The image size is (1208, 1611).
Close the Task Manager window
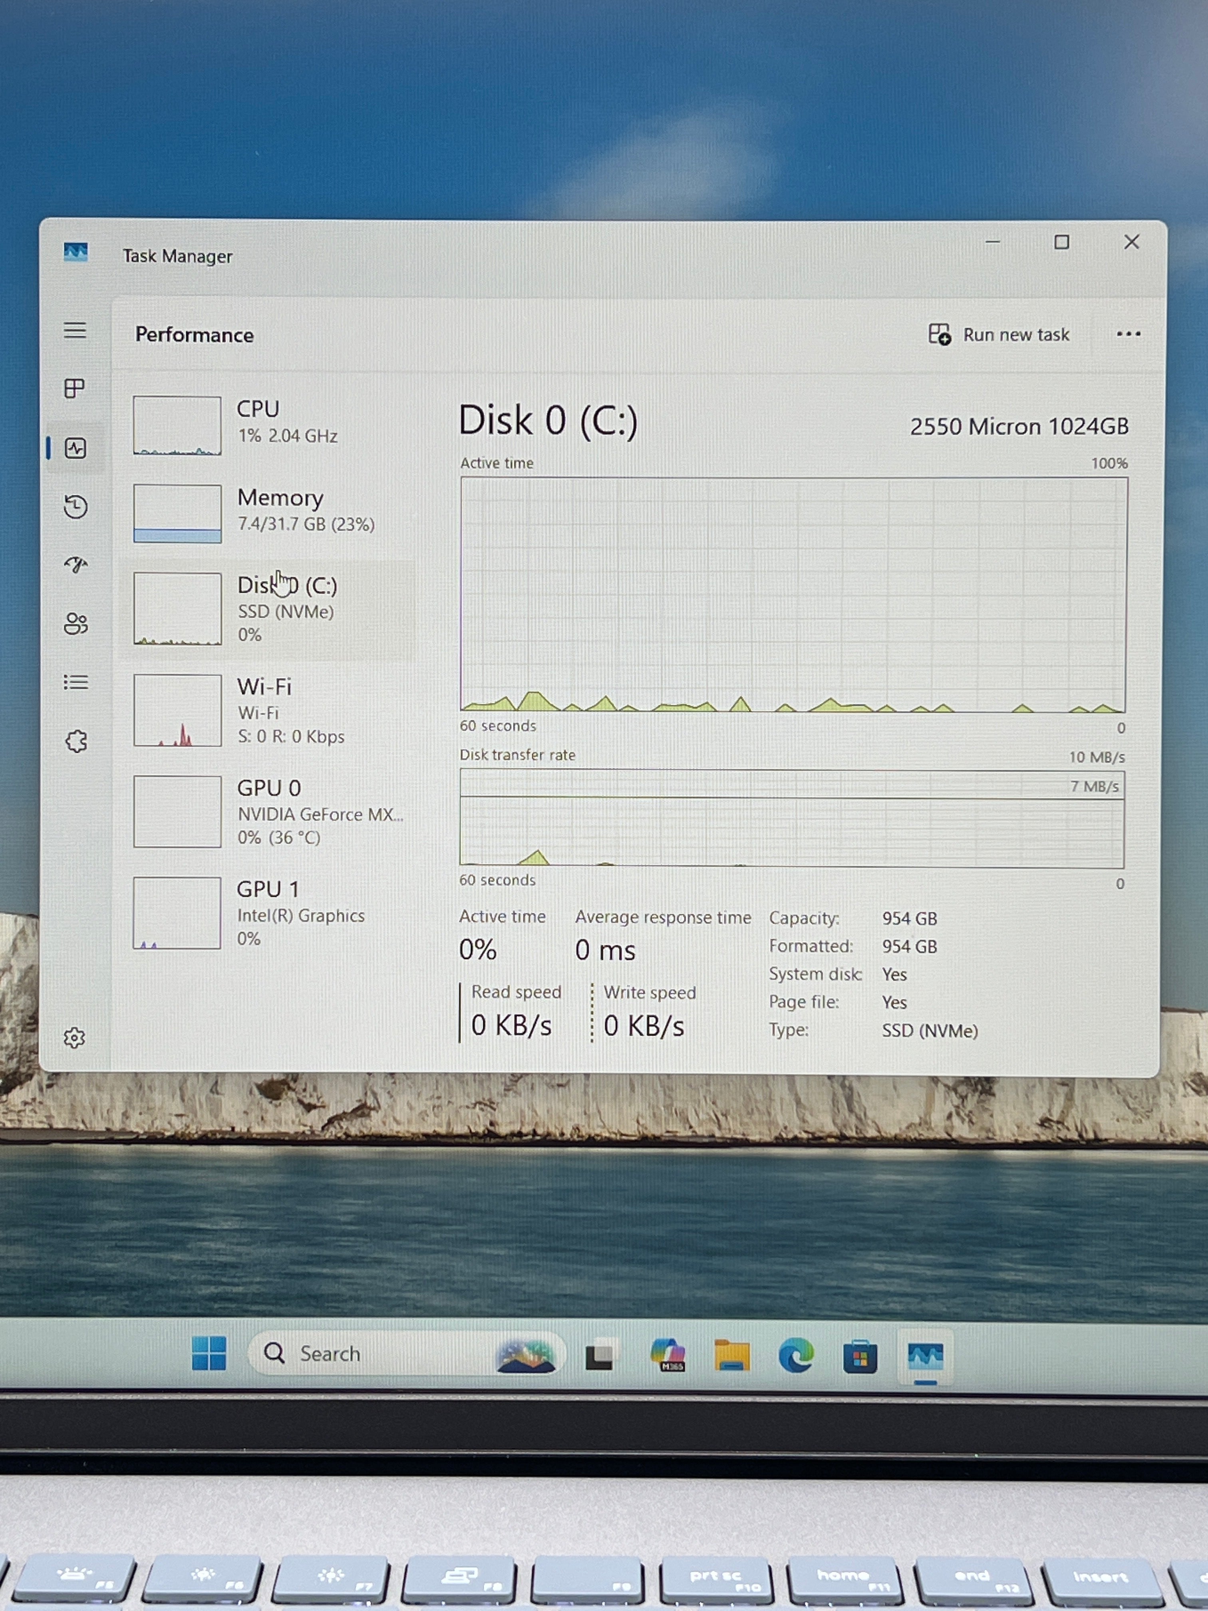1132,242
